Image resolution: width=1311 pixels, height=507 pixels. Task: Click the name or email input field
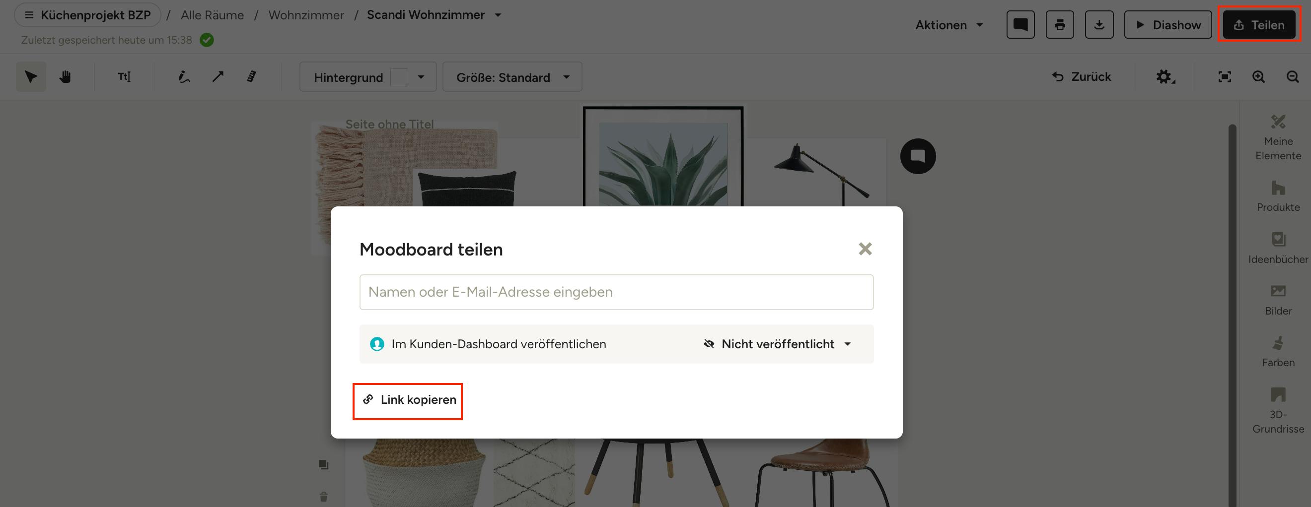616,292
